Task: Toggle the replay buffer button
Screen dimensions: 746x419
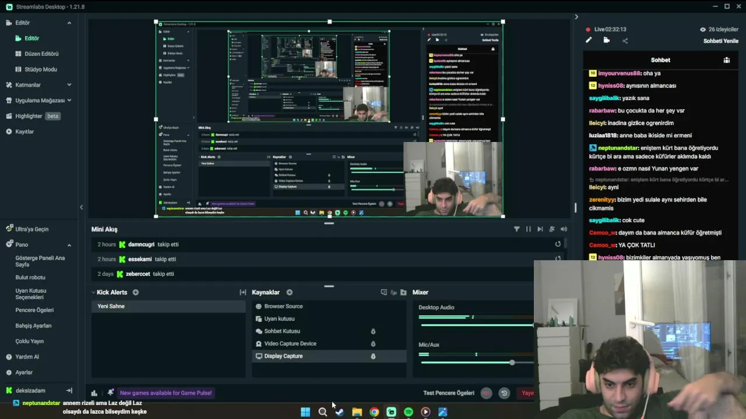Action: click(x=504, y=393)
